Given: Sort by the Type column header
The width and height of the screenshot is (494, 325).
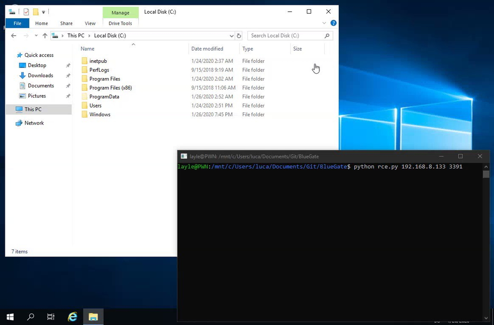Looking at the screenshot, I should tap(247, 49).
